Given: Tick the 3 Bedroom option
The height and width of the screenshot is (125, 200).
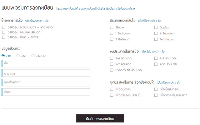Looking at the screenshot, I should (112, 39).
